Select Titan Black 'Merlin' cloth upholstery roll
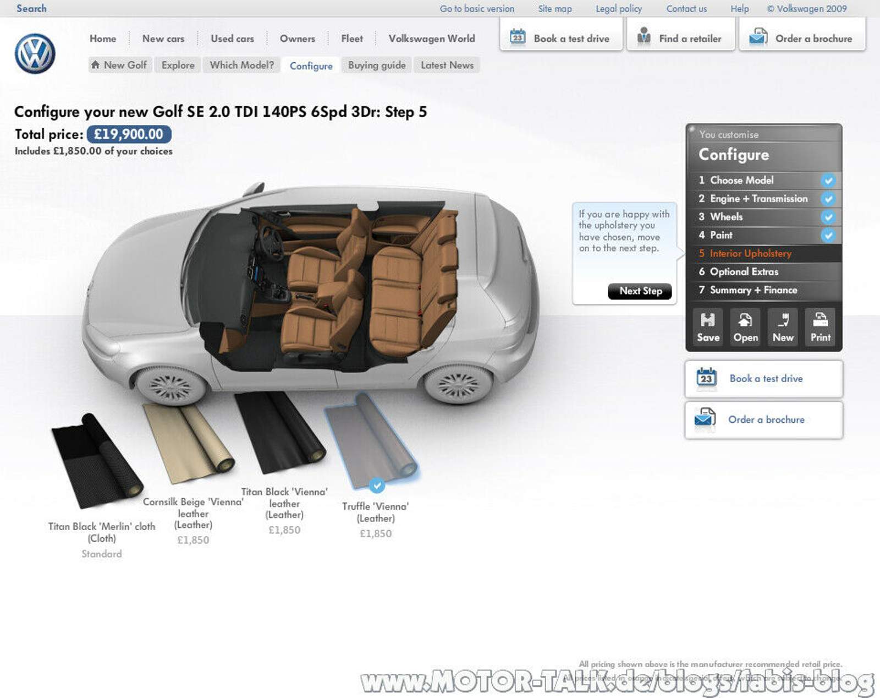Screen dimensions: 880x698 [x=97, y=460]
